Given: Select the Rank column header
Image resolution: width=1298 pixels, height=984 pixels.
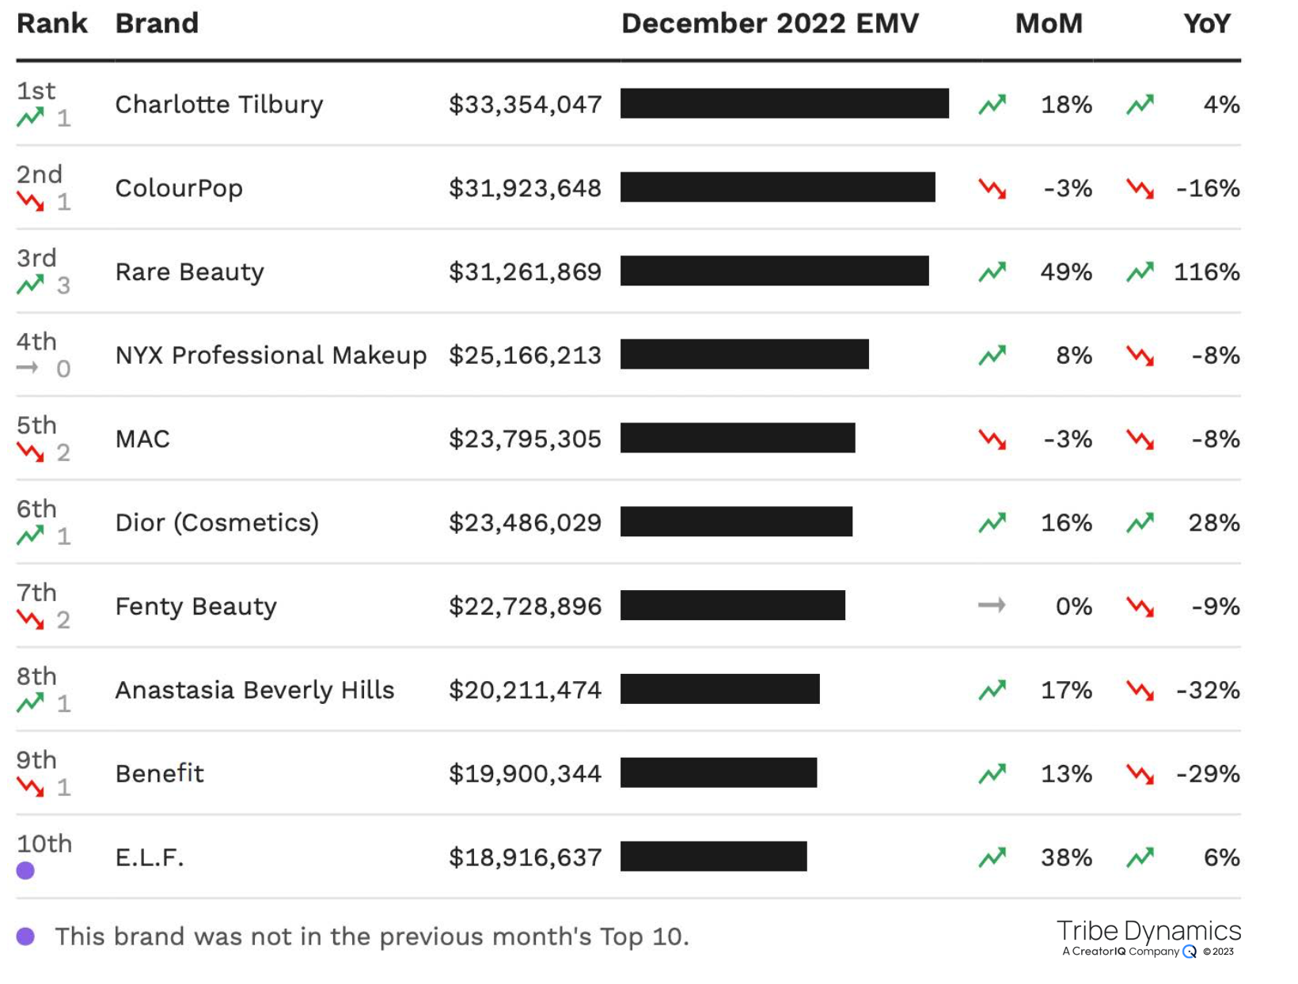Looking at the screenshot, I should 52,24.
